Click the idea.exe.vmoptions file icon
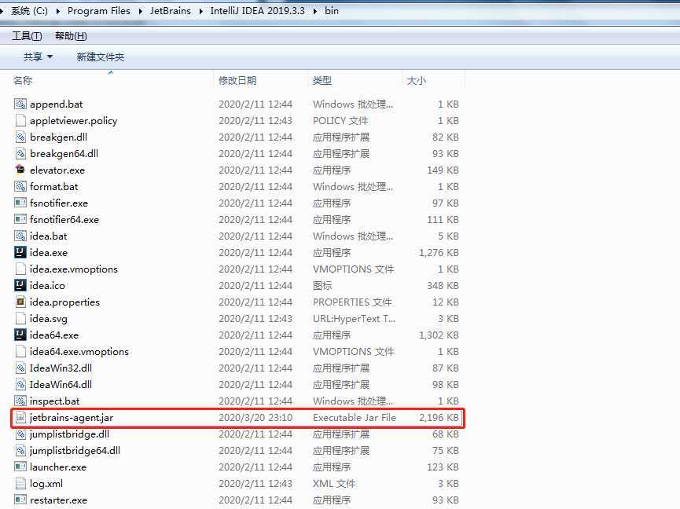 coord(20,269)
